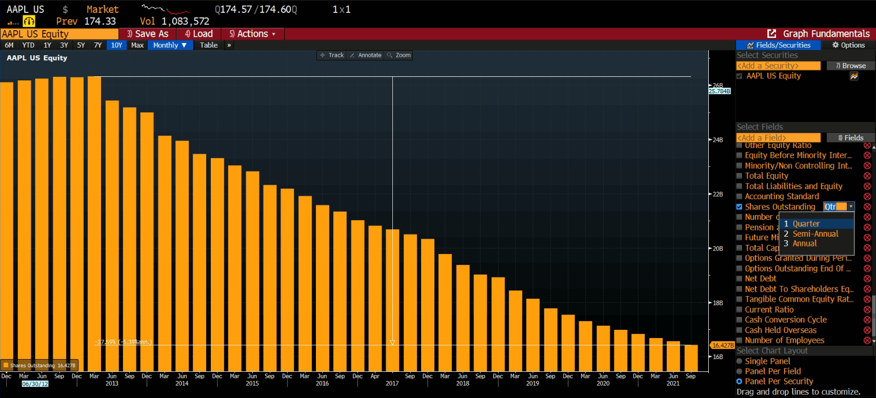This screenshot has height=398, width=876.
Task: Select the Single Panel chart layout
Action: pos(739,361)
